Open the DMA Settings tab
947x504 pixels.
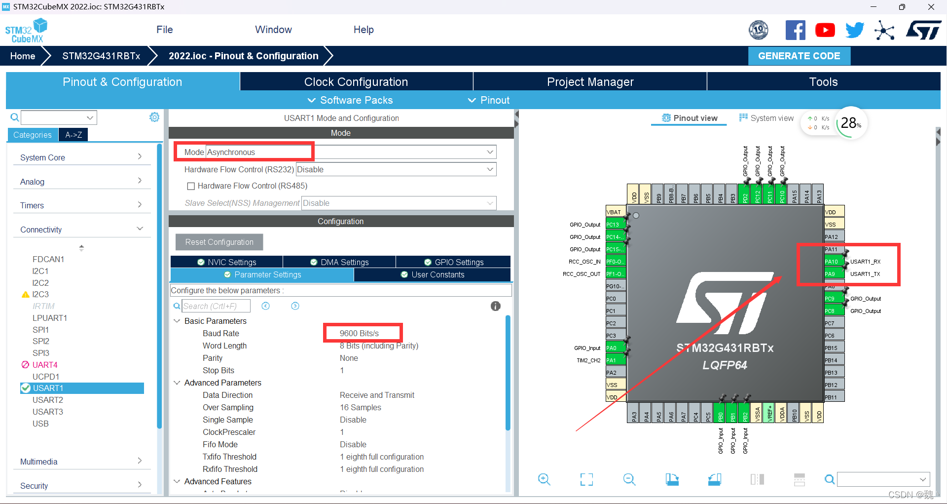339,262
